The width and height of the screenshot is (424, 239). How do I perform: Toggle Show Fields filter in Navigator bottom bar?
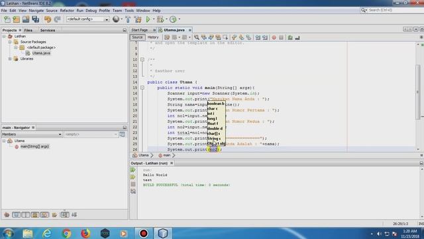tap(16, 215)
